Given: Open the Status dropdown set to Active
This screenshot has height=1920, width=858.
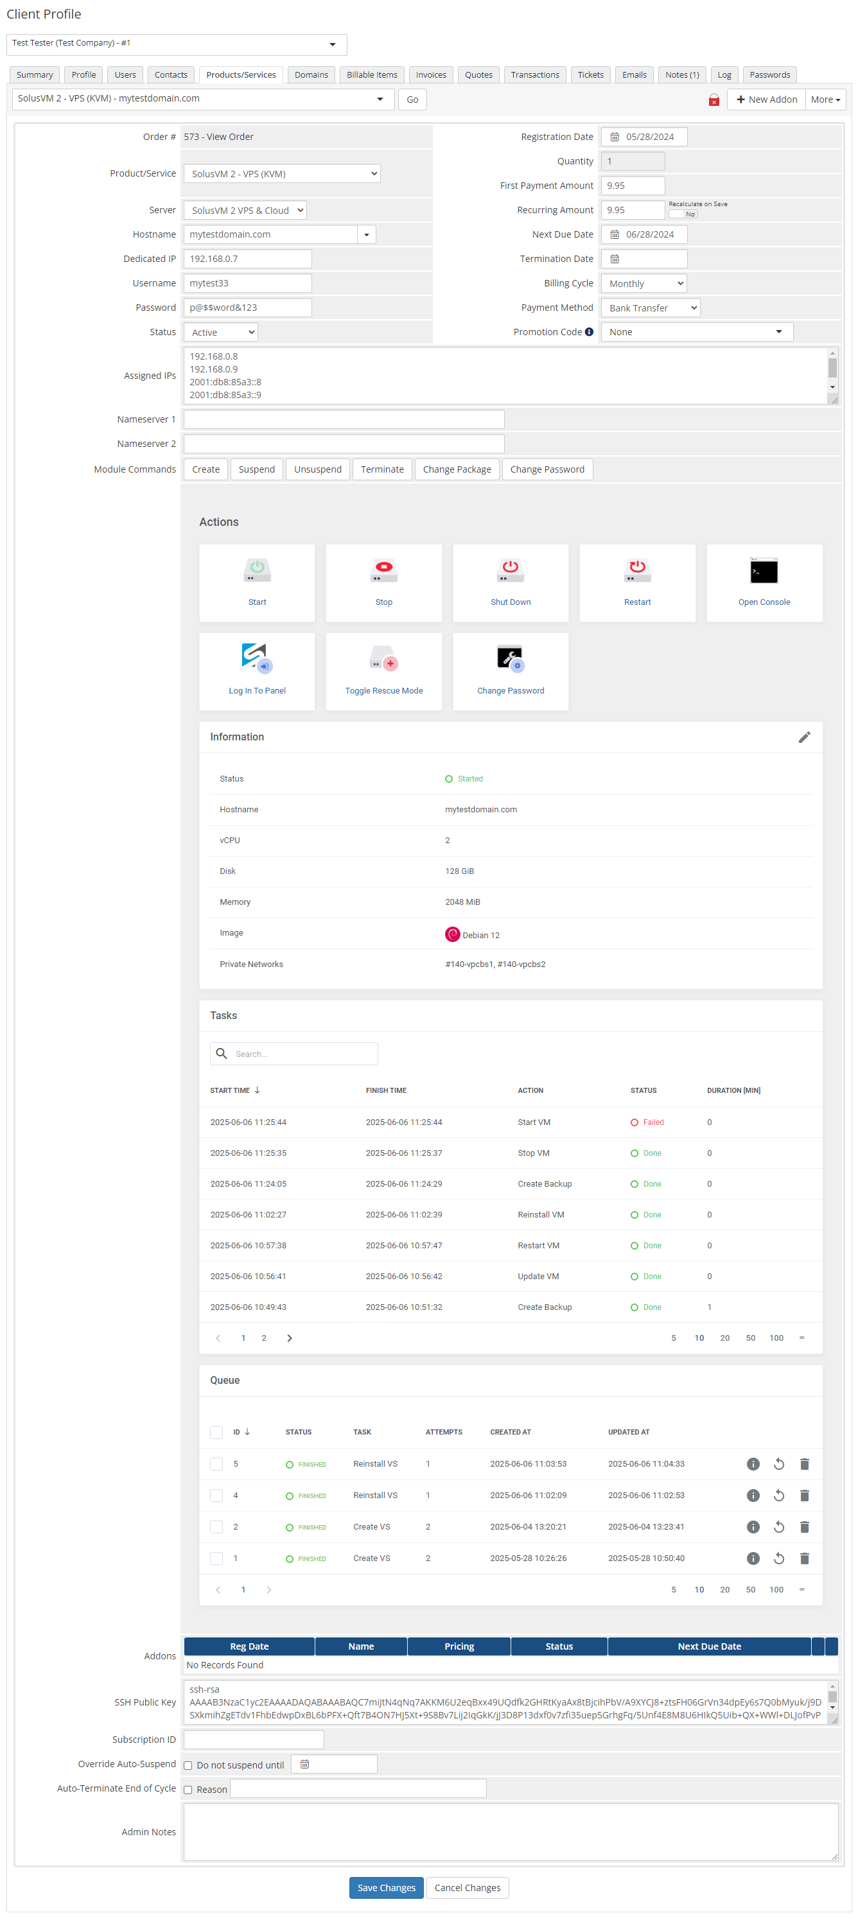Looking at the screenshot, I should tap(220, 333).
